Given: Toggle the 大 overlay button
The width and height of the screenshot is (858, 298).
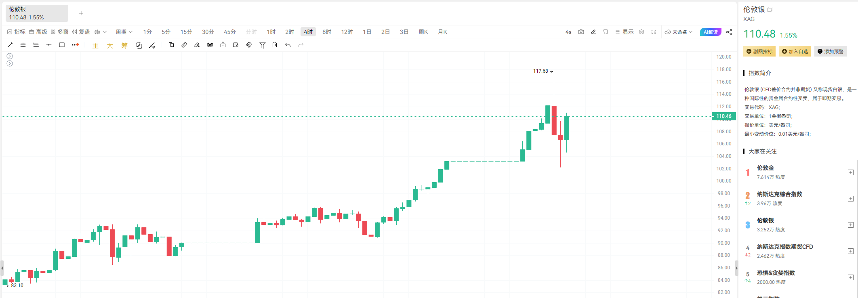Looking at the screenshot, I should click(x=110, y=46).
